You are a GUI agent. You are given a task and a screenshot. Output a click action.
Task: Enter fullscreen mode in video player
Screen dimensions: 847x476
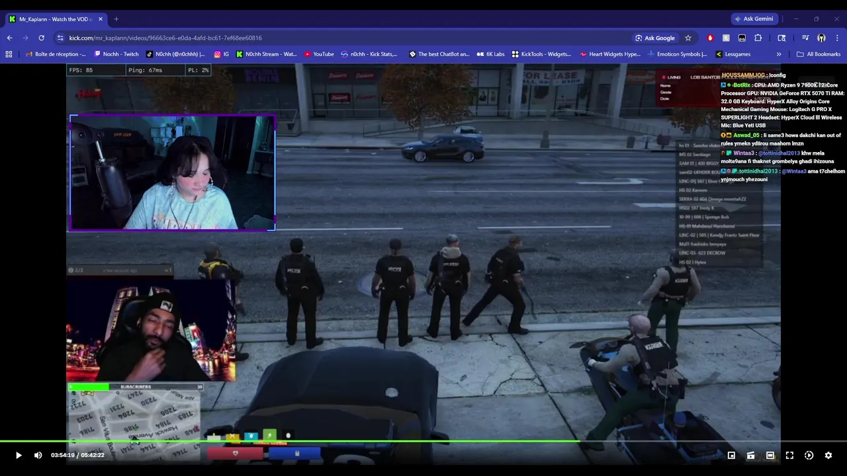(x=789, y=455)
